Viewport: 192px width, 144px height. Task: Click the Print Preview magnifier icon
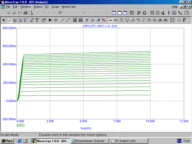[x=31, y=13]
